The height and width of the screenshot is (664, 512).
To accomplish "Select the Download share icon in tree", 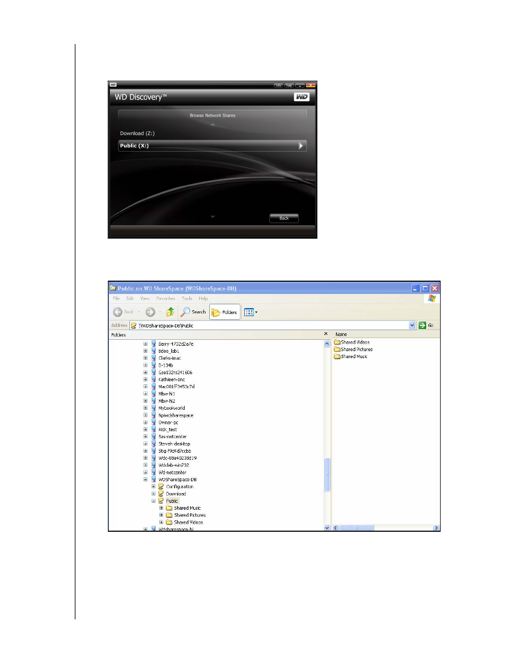I will (160, 494).
